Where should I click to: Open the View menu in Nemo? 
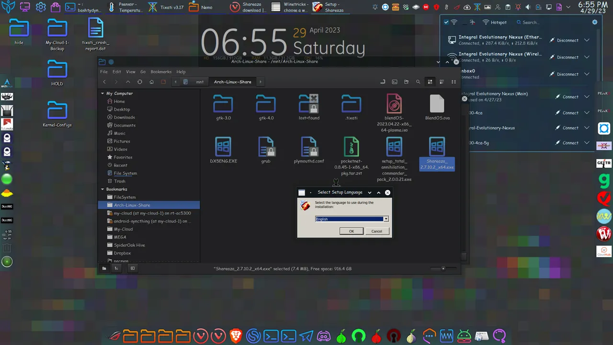[x=131, y=72]
